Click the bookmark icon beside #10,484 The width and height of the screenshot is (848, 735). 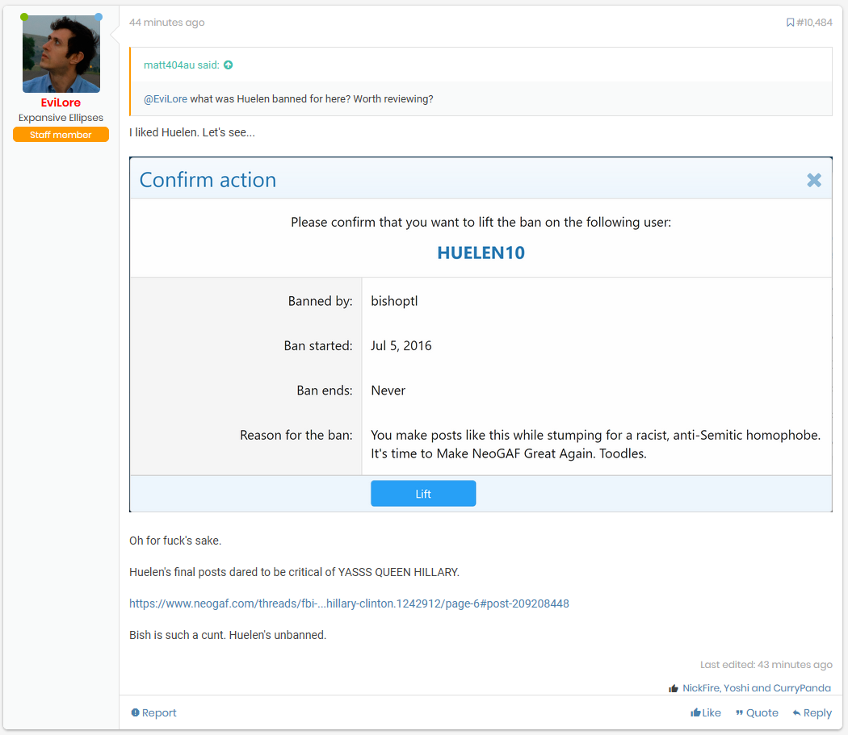point(790,22)
